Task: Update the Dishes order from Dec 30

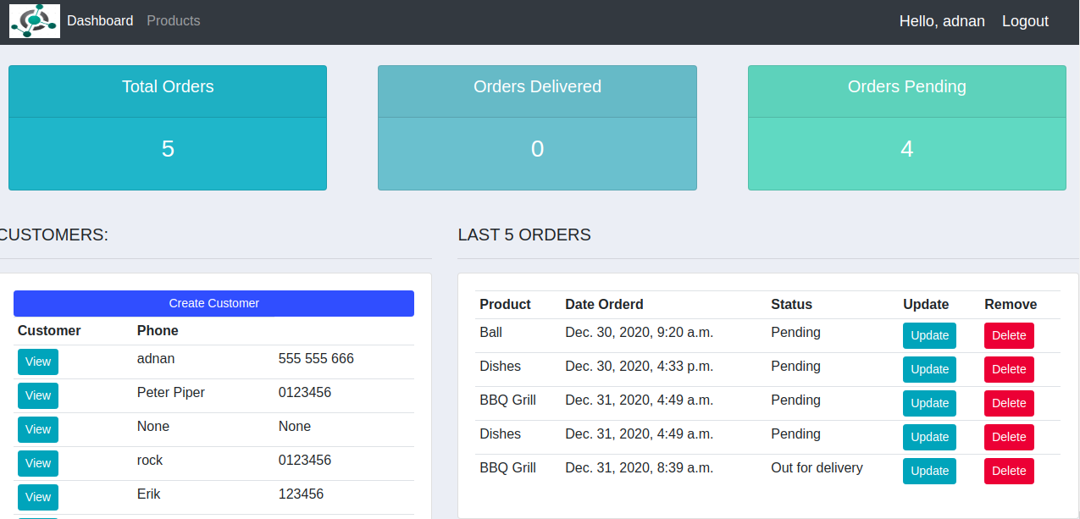Action: [929, 369]
